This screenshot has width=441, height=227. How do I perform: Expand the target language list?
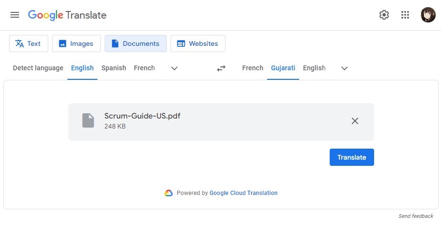coord(344,68)
